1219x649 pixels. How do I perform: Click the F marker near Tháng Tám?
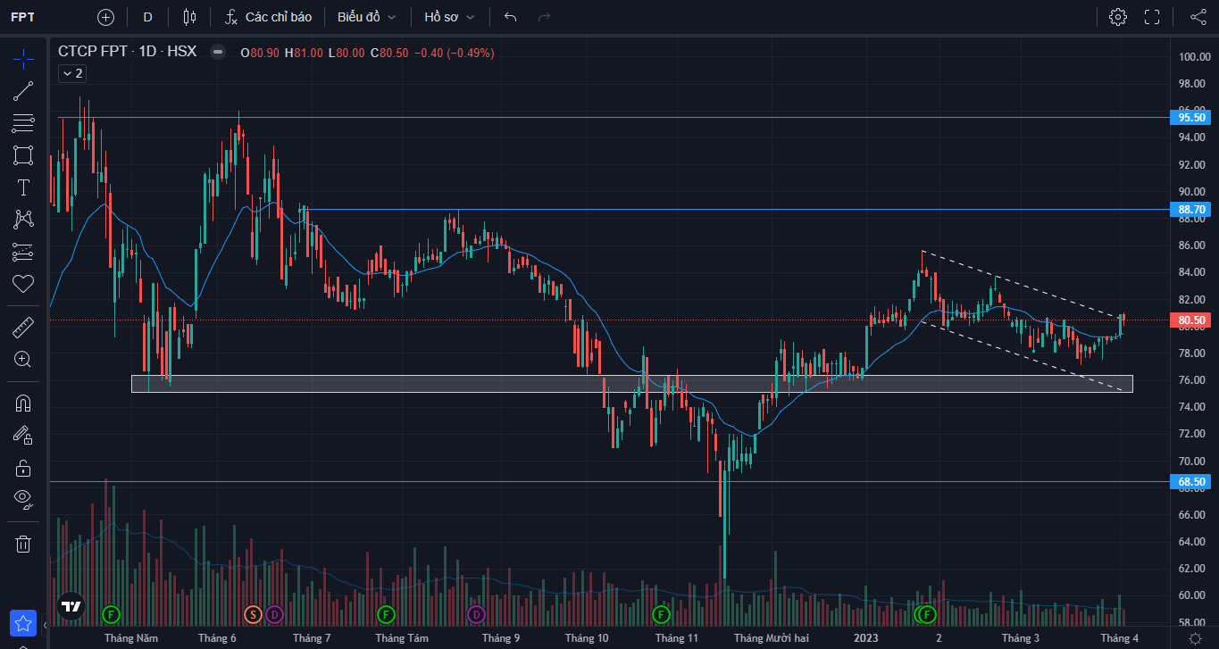point(386,614)
